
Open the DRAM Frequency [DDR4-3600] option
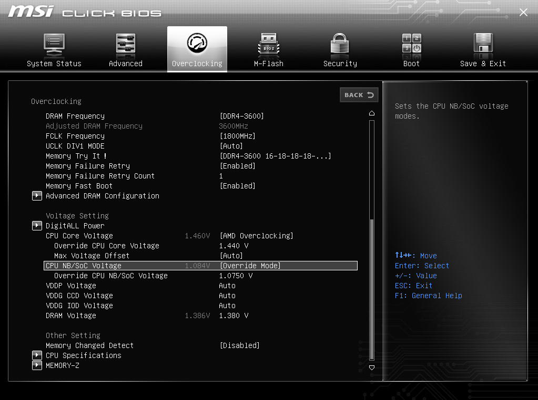(x=241, y=116)
